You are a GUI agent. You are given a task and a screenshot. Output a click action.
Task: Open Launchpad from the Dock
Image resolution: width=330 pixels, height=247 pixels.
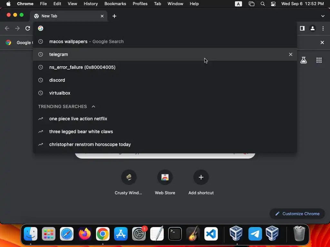pyautogui.click(x=49, y=234)
